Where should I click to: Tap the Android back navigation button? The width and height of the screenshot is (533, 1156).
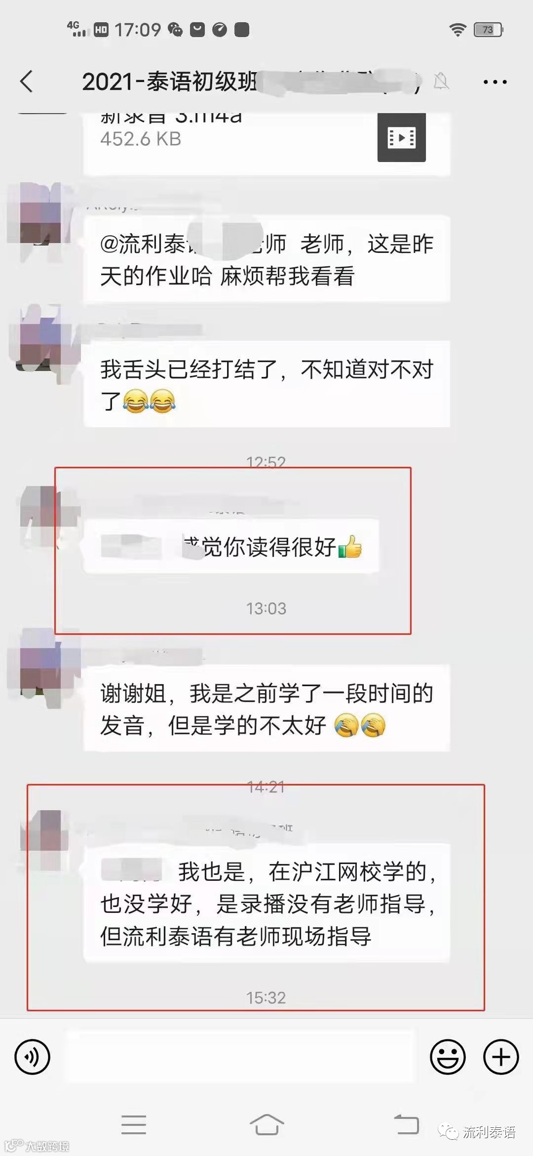click(406, 1124)
